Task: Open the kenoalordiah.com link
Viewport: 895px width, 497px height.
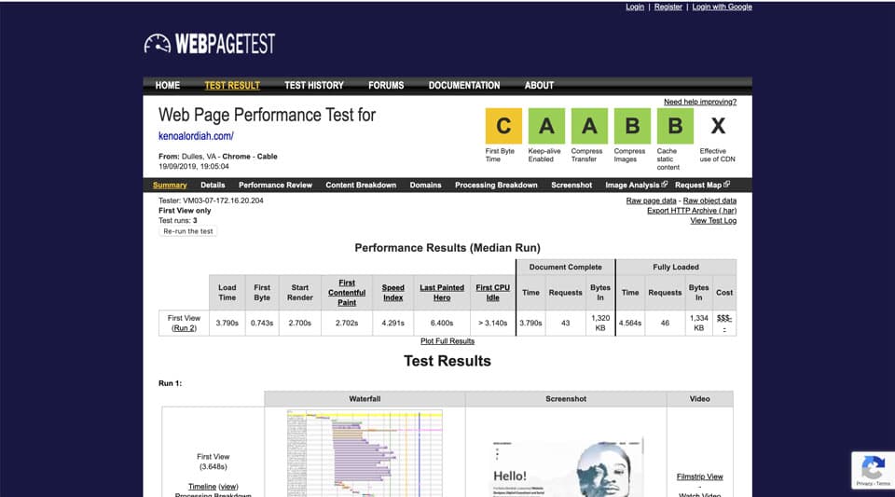Action: tap(196, 136)
